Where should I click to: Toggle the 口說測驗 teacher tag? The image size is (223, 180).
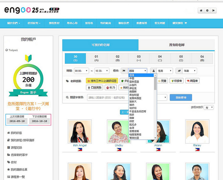pos(95,88)
